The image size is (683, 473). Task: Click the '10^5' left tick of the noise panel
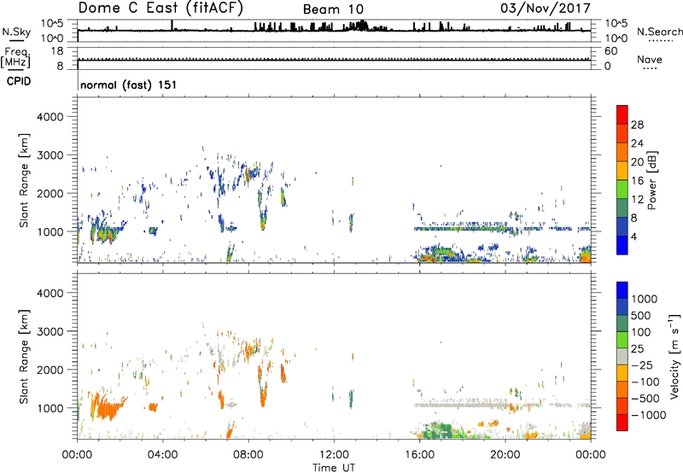click(x=51, y=23)
